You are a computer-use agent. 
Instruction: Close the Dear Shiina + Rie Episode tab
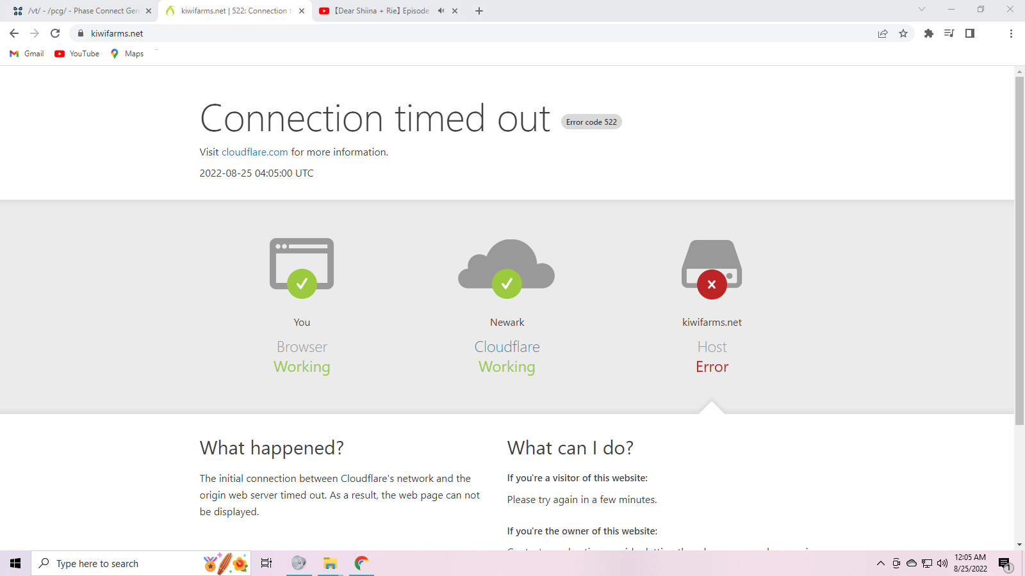point(455,11)
